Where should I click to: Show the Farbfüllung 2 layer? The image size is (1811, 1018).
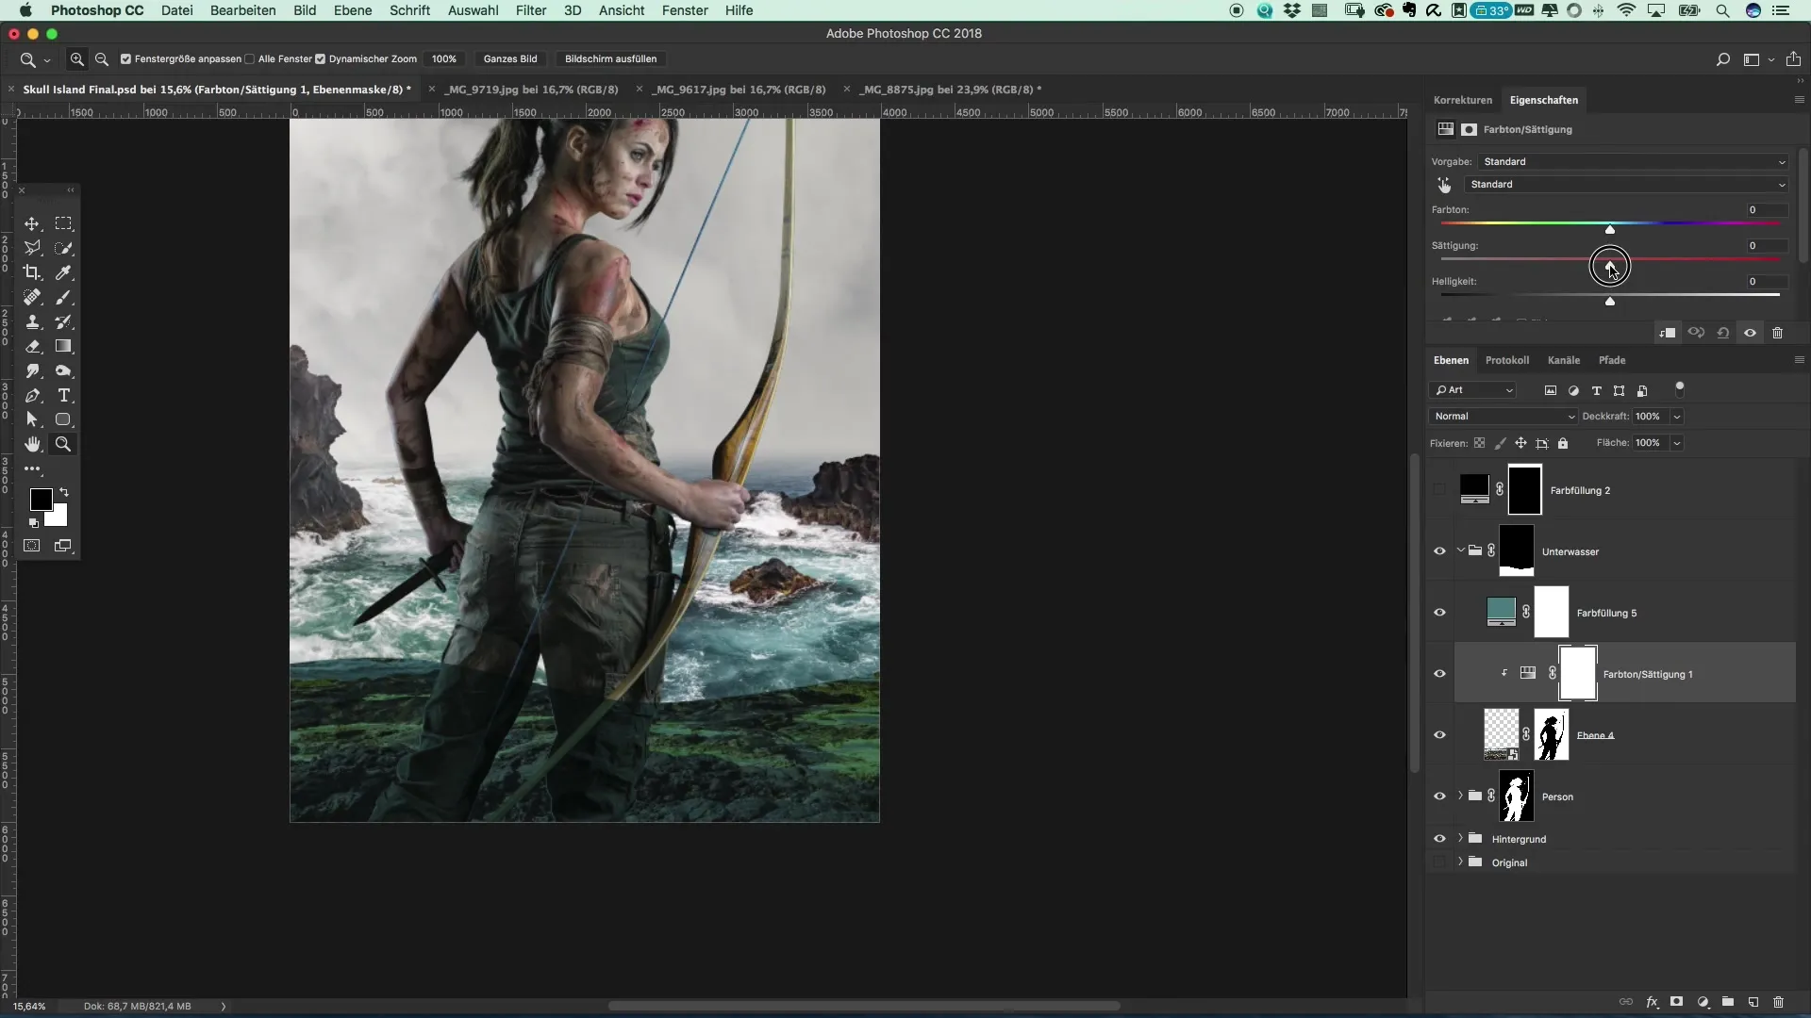1439,490
